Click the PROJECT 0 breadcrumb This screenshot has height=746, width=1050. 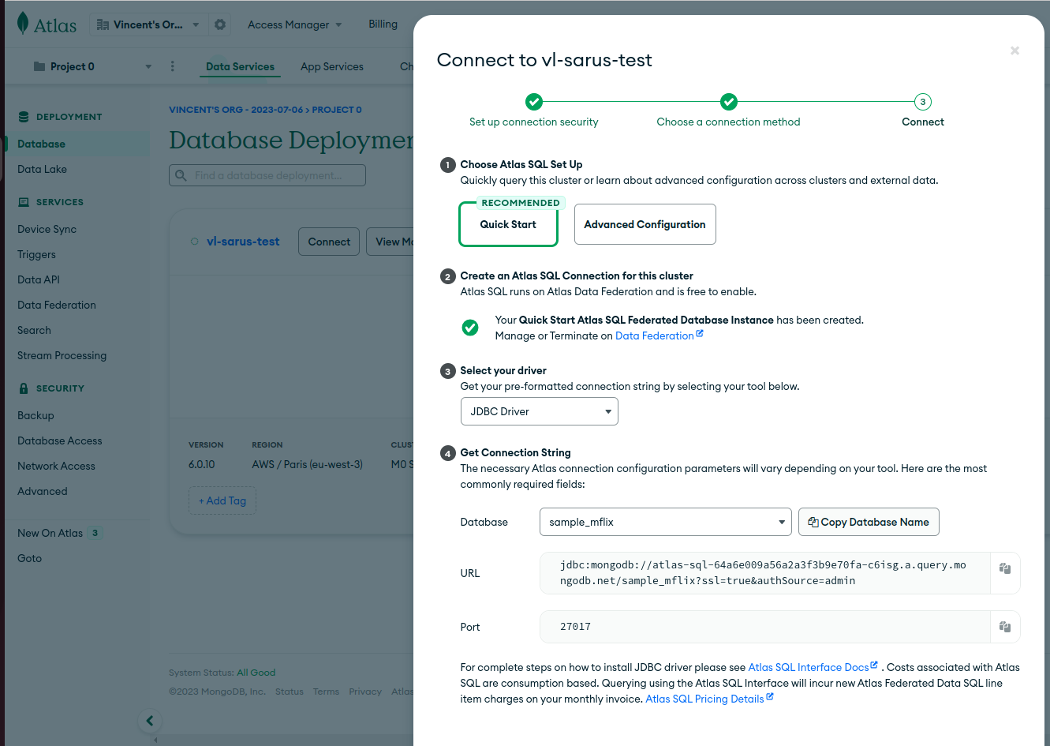click(x=337, y=110)
